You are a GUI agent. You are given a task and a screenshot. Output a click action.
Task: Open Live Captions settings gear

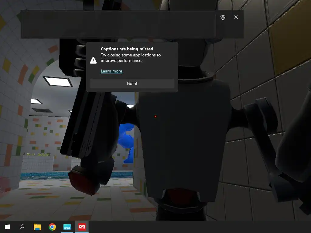(x=223, y=17)
